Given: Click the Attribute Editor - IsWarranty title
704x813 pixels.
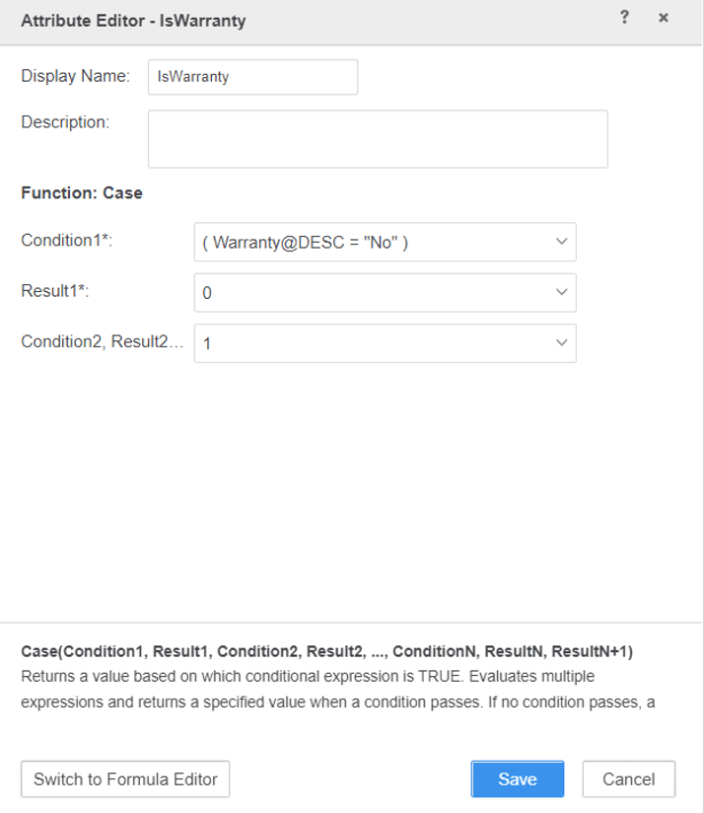Looking at the screenshot, I should click(133, 21).
